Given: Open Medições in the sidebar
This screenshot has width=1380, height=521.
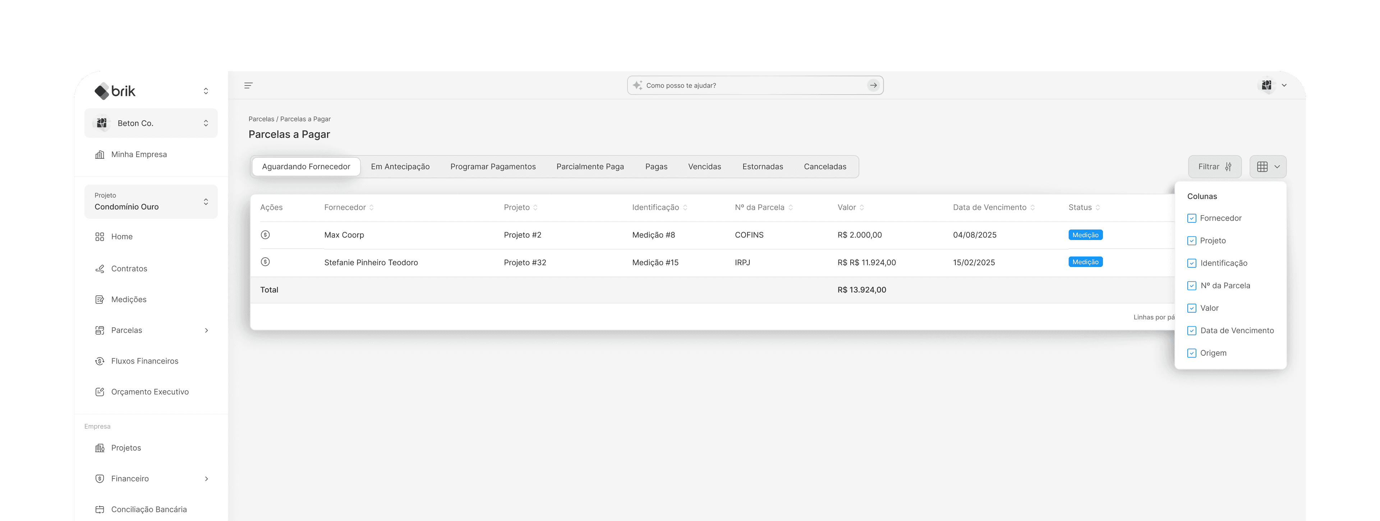Looking at the screenshot, I should [129, 299].
